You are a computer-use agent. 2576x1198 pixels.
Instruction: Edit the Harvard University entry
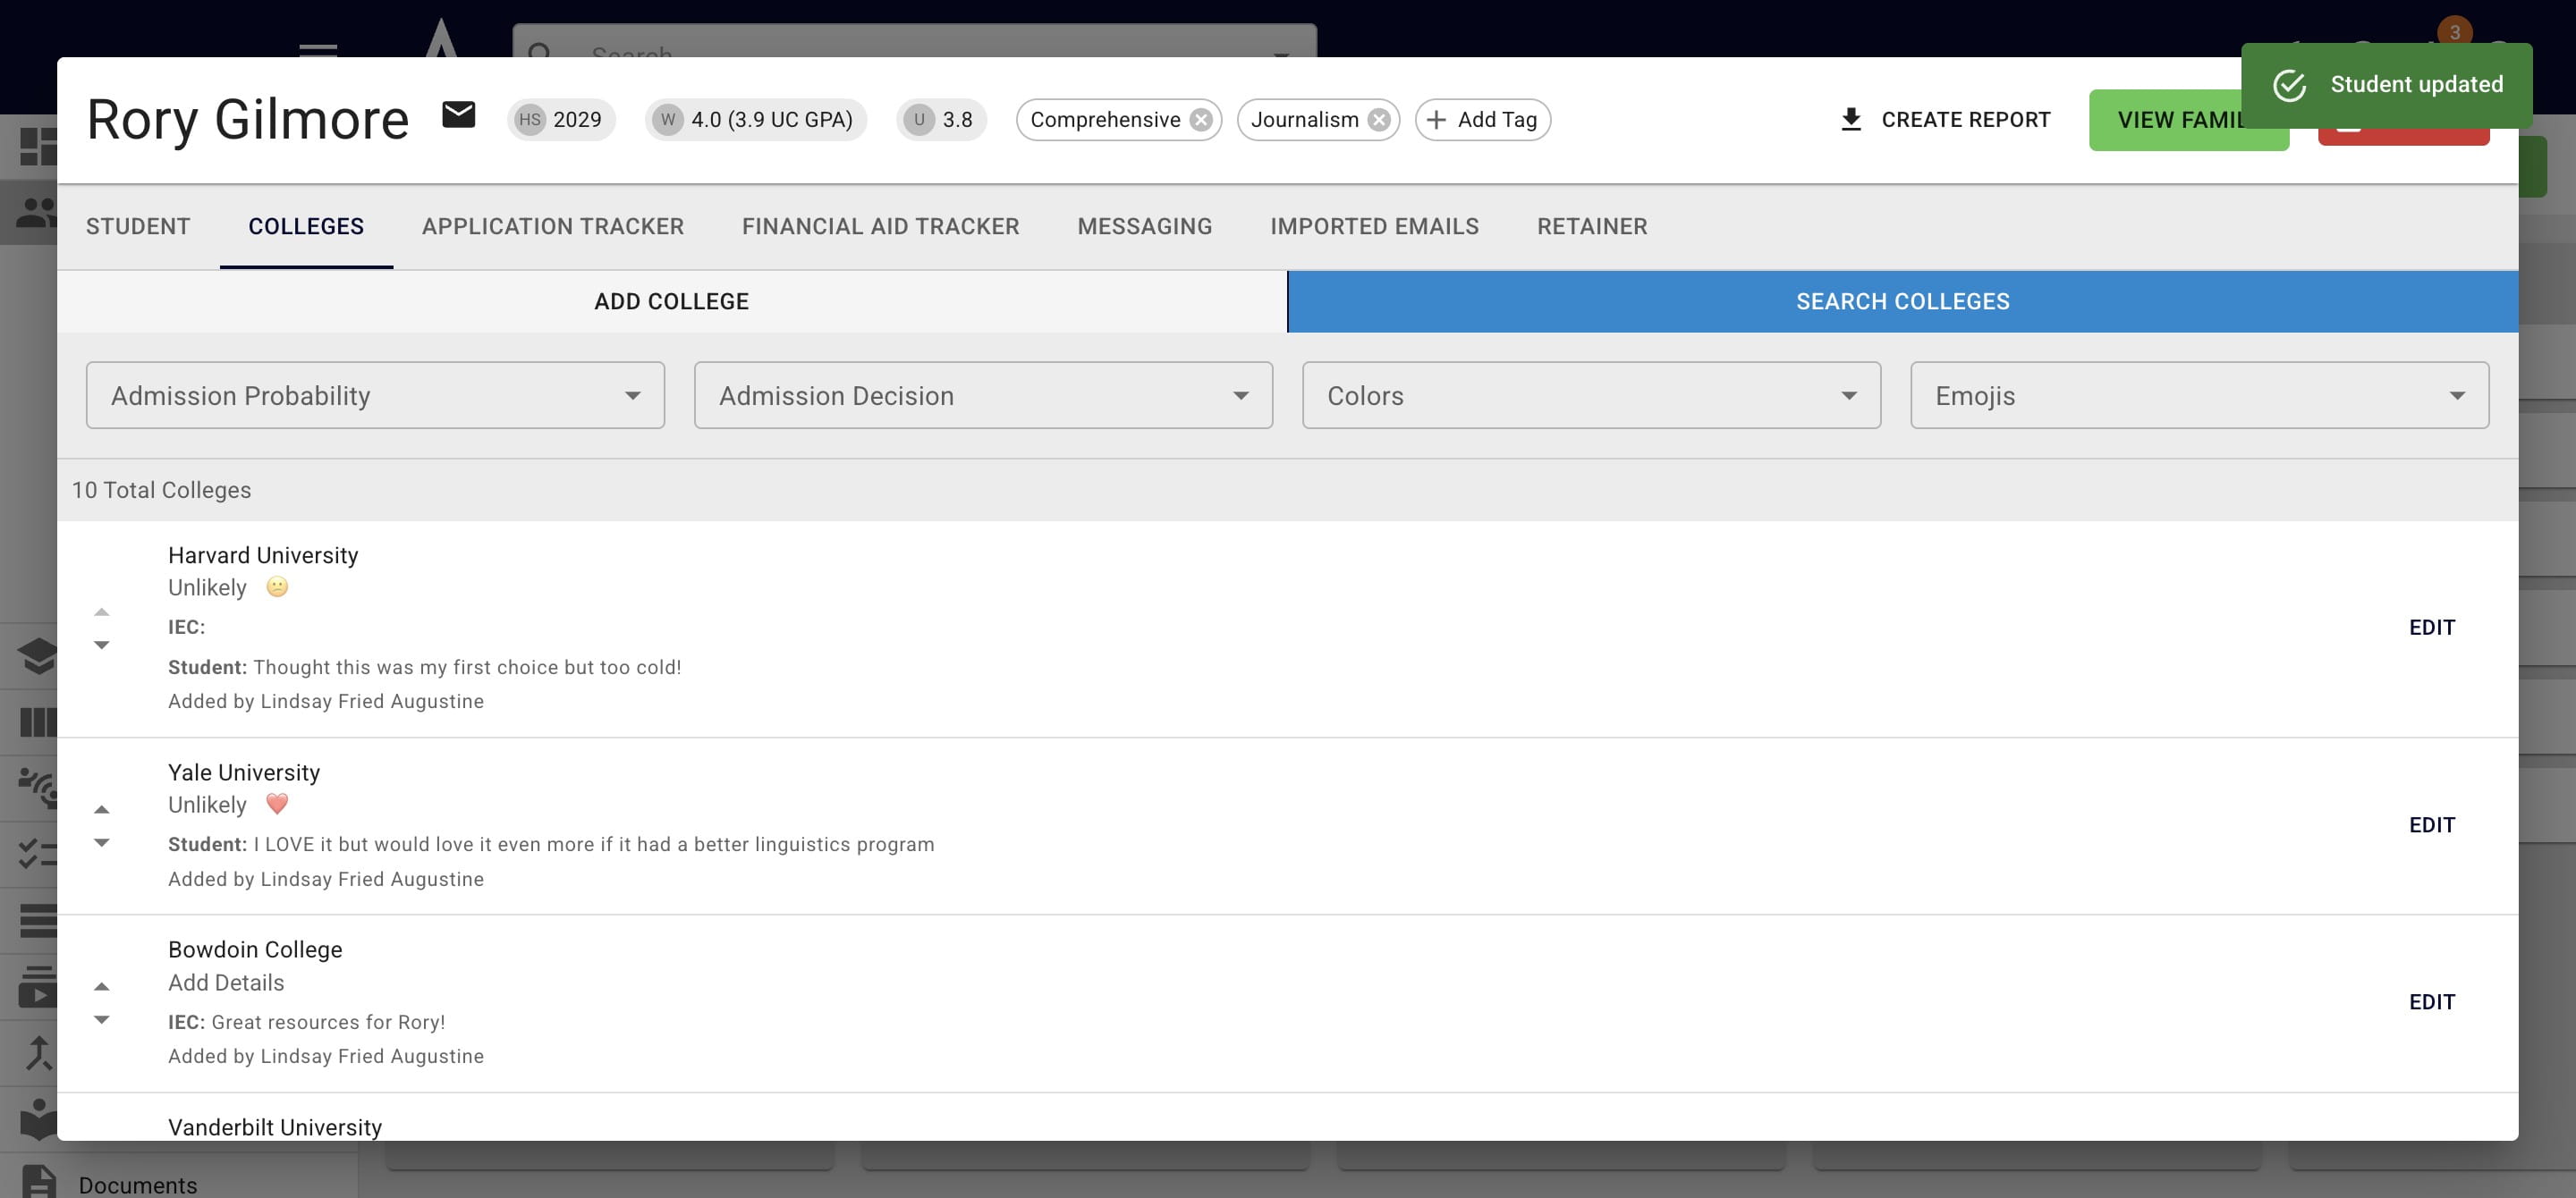2431,628
